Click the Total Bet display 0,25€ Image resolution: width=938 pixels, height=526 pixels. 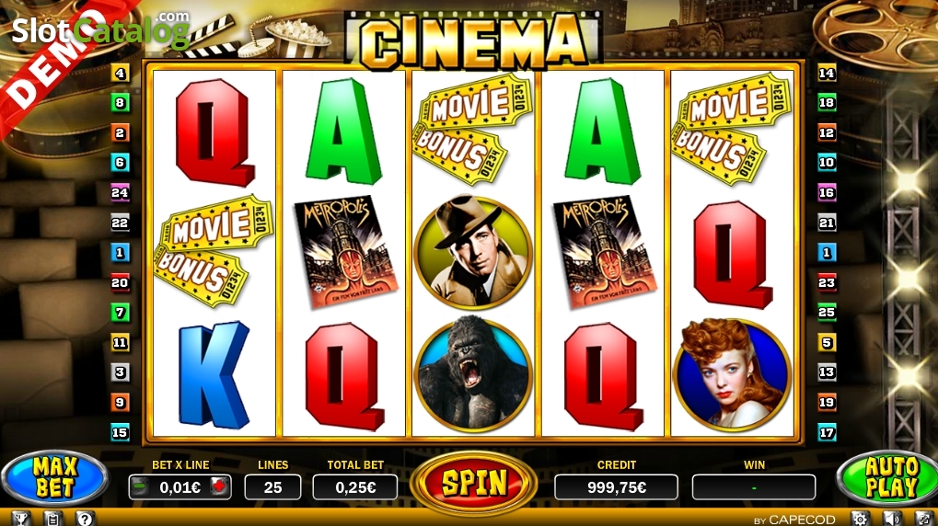pos(355,487)
